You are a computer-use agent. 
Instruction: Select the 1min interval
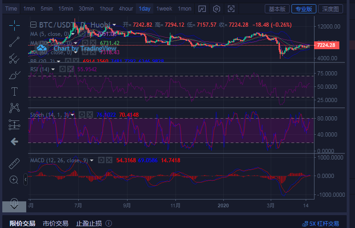(29, 9)
